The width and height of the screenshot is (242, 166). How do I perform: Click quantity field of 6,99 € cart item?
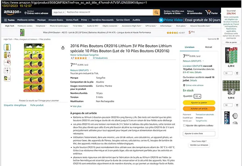(x=228, y=73)
